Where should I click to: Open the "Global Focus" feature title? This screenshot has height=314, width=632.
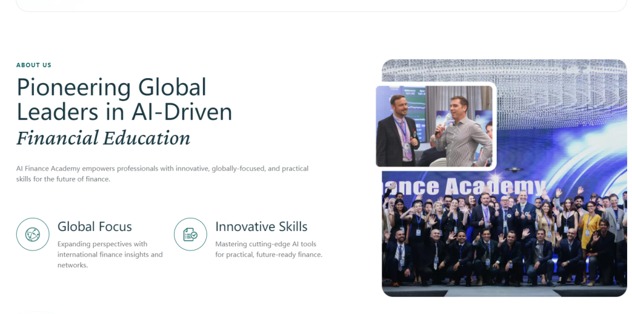94,227
